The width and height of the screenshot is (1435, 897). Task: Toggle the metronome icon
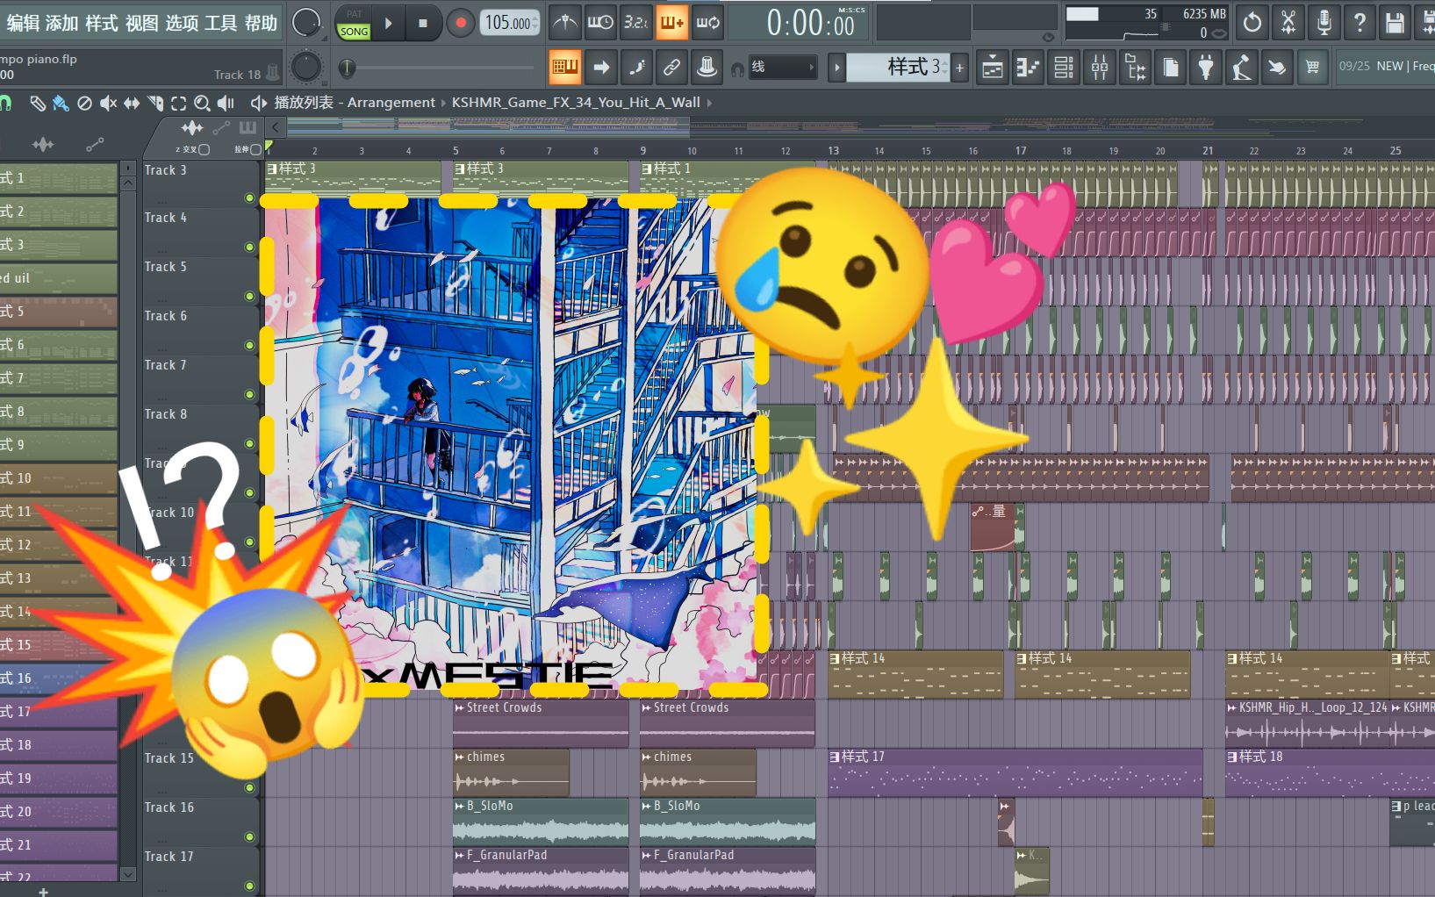point(564,23)
